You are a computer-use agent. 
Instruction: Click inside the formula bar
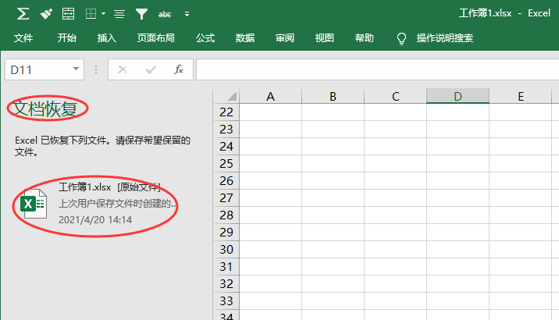378,69
